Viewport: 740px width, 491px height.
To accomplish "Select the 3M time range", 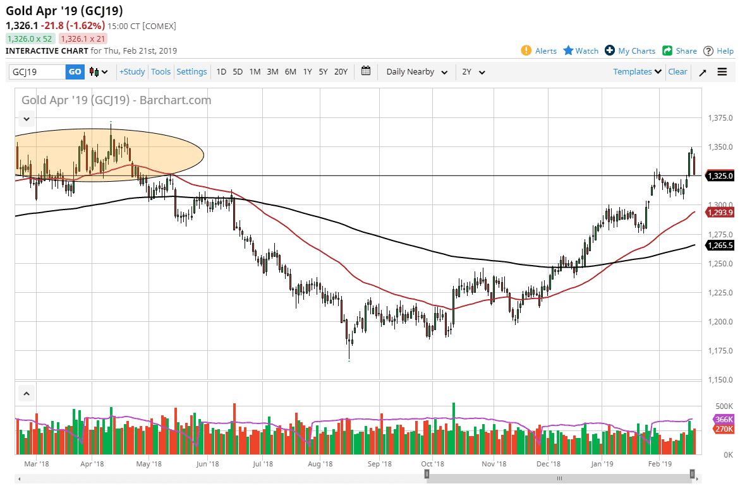I will point(272,71).
